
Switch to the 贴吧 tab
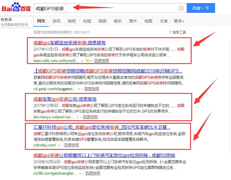click(72, 21)
